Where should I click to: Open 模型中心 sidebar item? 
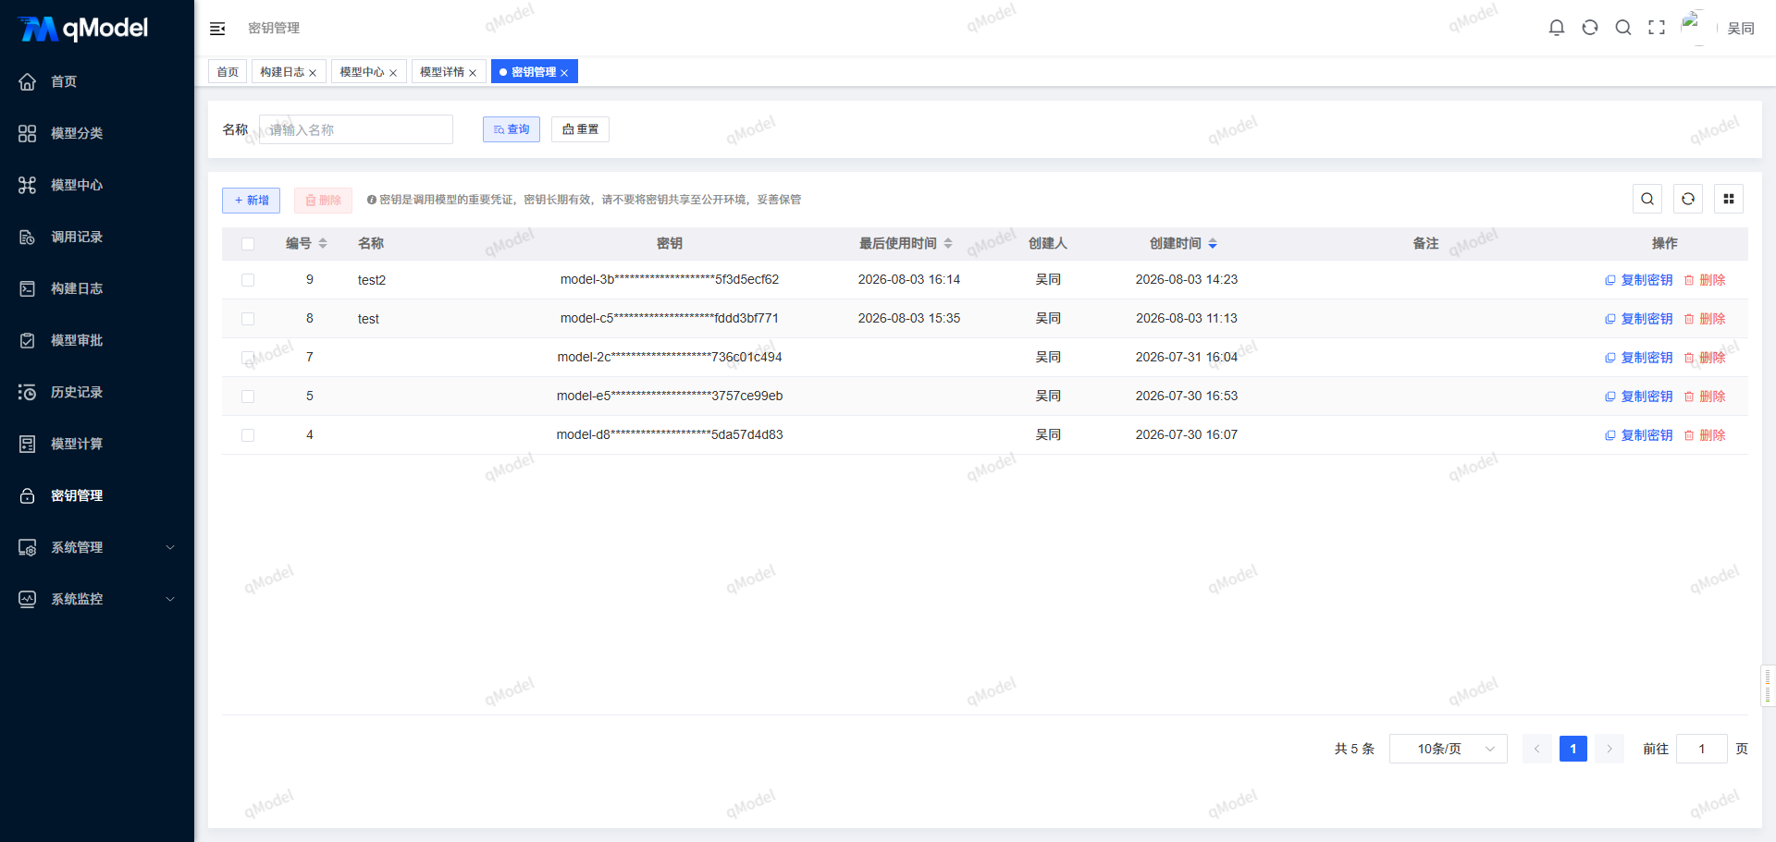[x=97, y=185]
